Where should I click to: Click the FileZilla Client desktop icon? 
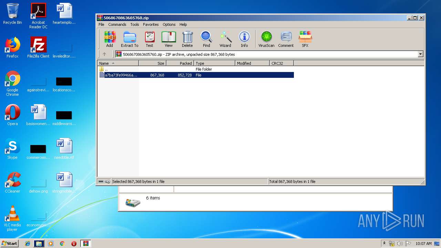coord(38,48)
